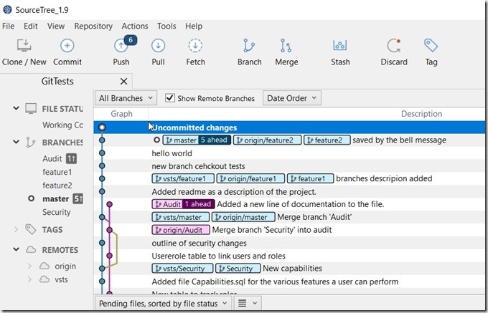The height and width of the screenshot is (313, 488).
Task: Expand the origin remote
Action: (29, 266)
